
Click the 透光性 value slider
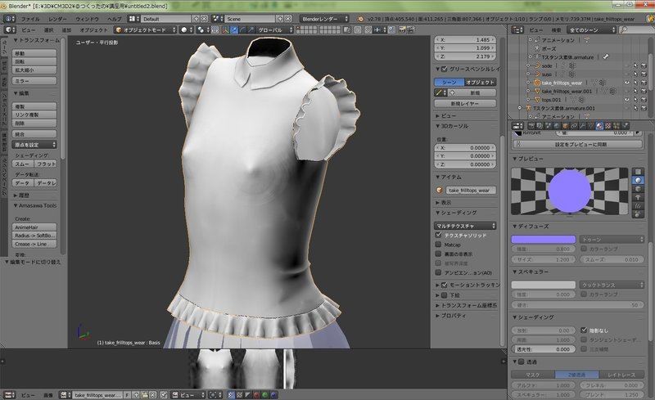pyautogui.click(x=544, y=349)
